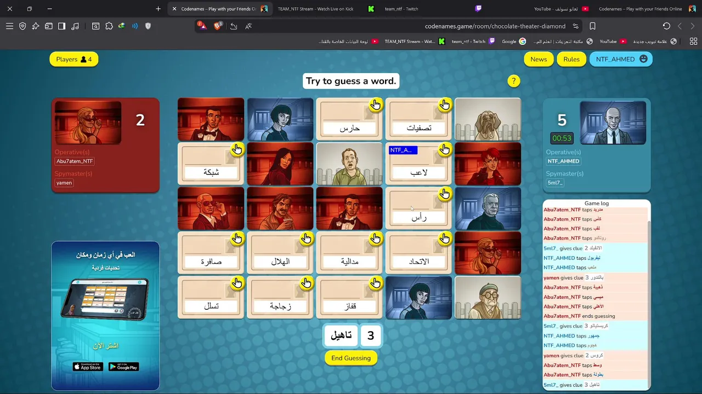The image size is (702, 394).
Task: Click the End Guessing button
Action: 351,358
